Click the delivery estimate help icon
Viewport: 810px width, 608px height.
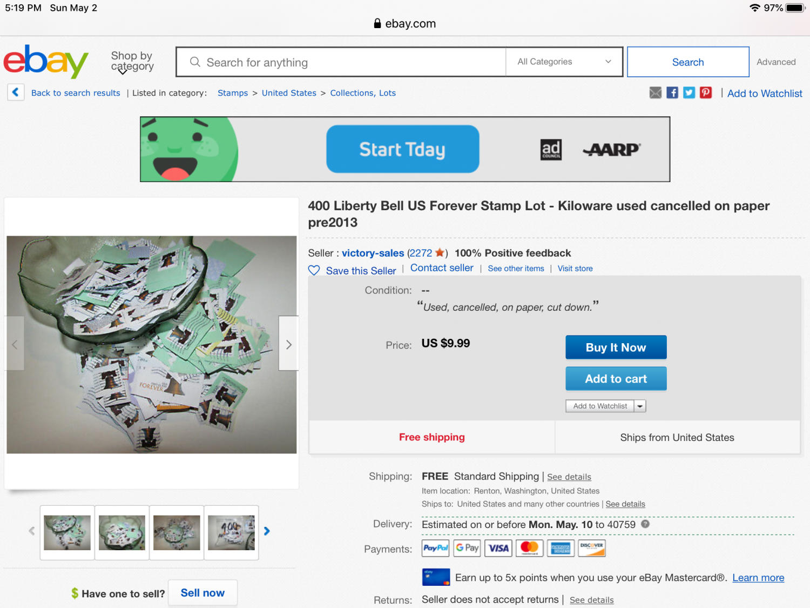point(645,524)
